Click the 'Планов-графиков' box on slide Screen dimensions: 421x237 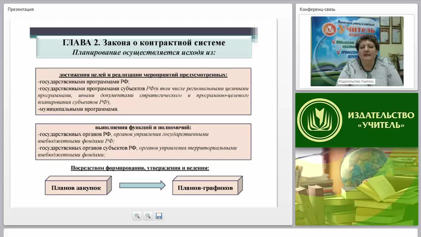207,186
